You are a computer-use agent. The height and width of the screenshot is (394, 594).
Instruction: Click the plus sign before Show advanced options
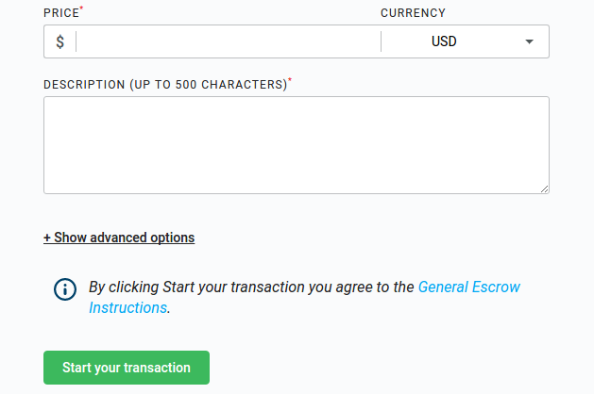click(47, 238)
